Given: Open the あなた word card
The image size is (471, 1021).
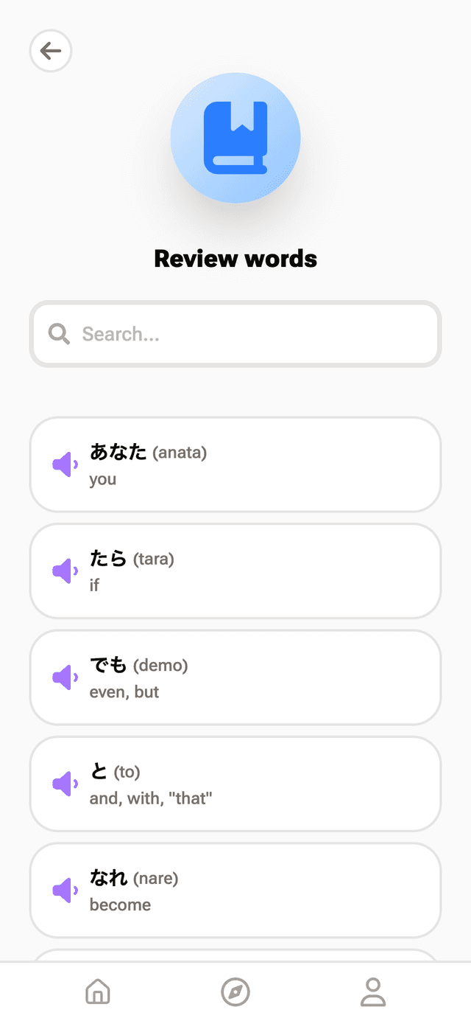Looking at the screenshot, I should pyautogui.click(x=294, y=464).
